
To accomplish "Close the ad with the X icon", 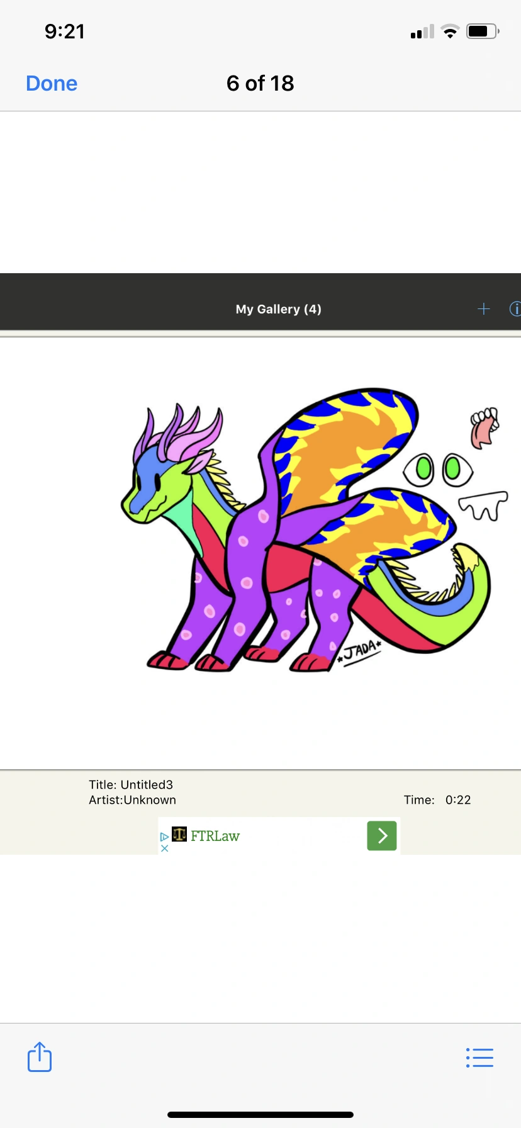I will tap(165, 848).
